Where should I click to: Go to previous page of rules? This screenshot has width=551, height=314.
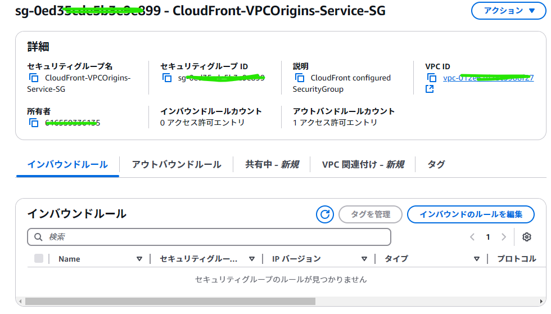click(472, 237)
